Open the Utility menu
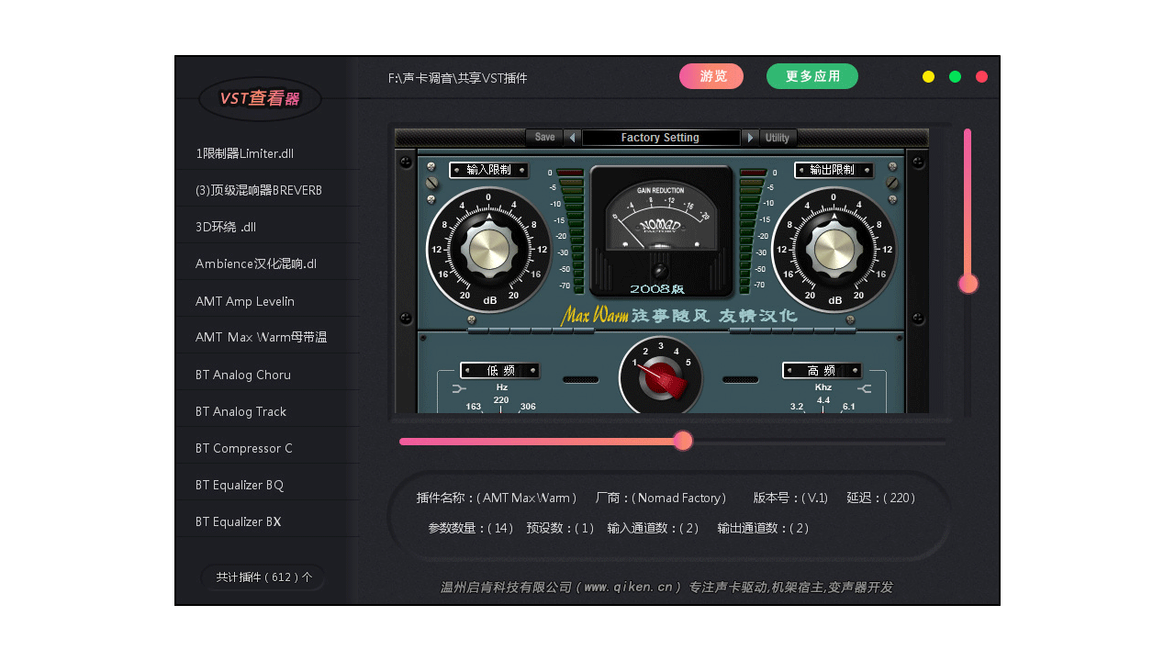The width and height of the screenshot is (1175, 661). (x=778, y=137)
